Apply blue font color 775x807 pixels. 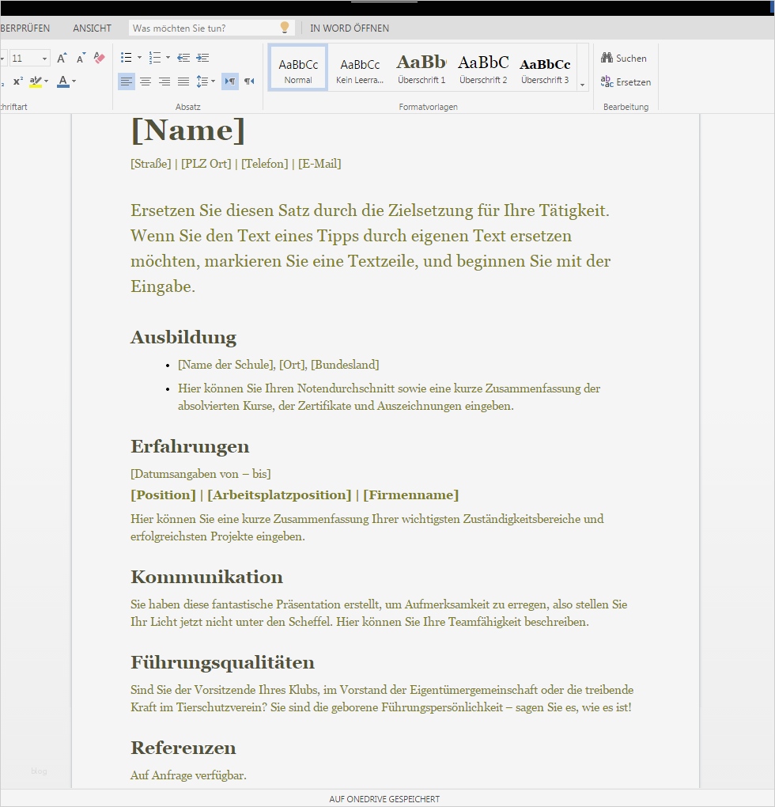[63, 81]
